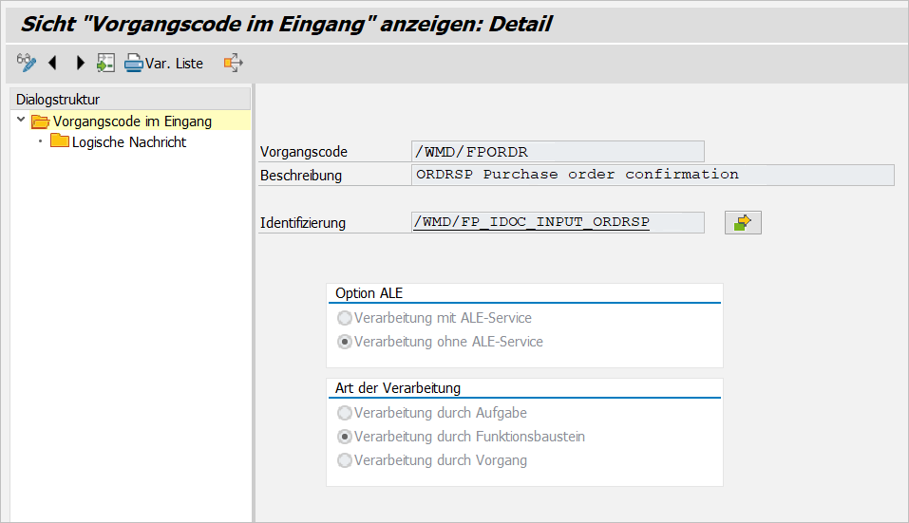Click the Identifizierung function module field
Screen dimensions: 909x523
558,222
